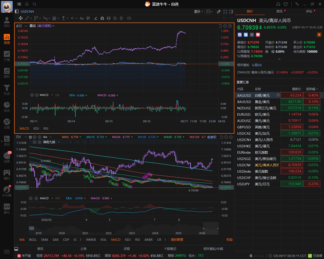Click the notification bell in title bar
324x259 pixels.
point(27,4)
